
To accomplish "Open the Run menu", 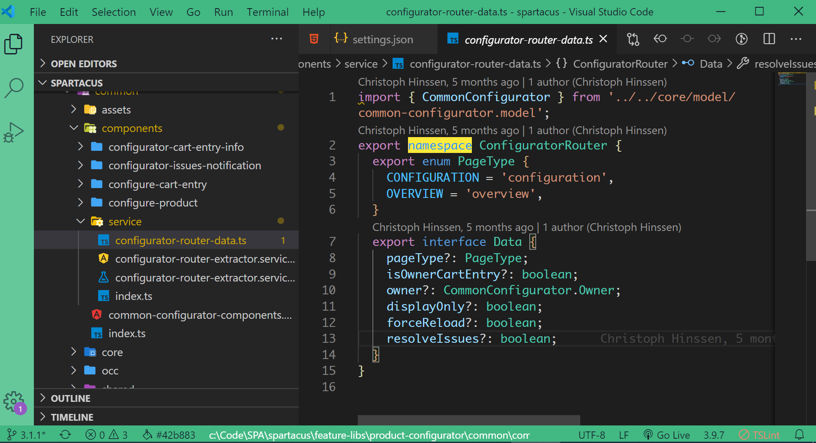I will [x=223, y=12].
